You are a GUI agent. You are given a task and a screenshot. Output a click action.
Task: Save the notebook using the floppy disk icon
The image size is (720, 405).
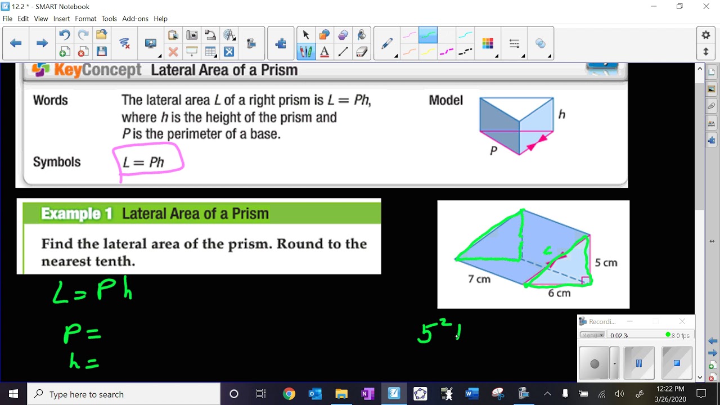coord(101,52)
